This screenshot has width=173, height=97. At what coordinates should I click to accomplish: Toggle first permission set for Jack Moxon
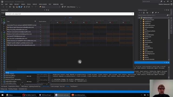60,27
